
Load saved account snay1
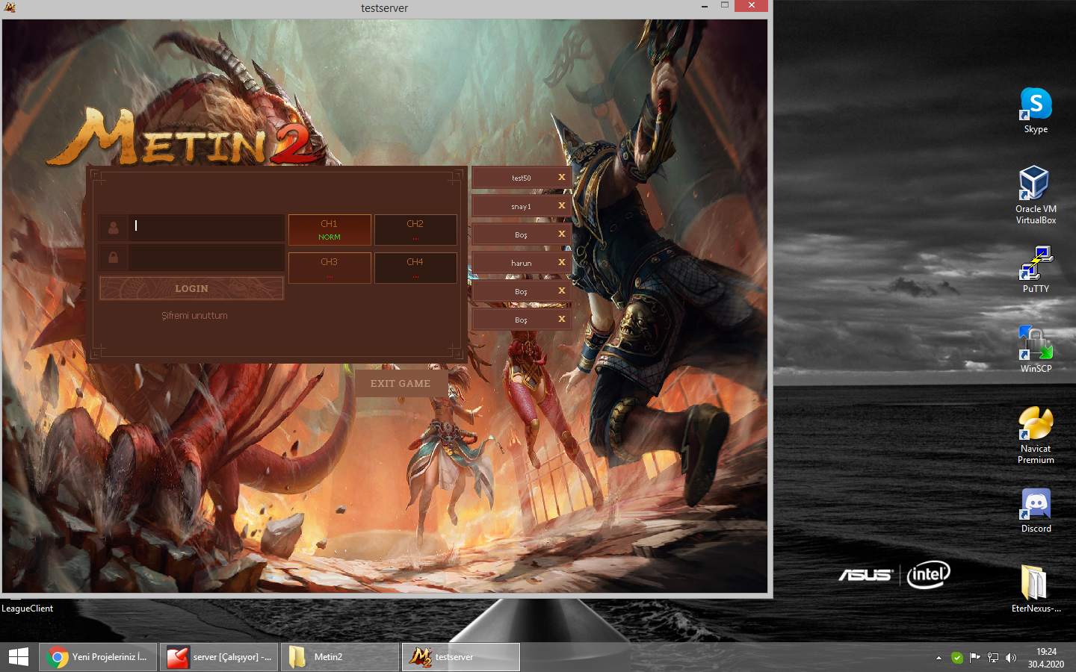(521, 206)
